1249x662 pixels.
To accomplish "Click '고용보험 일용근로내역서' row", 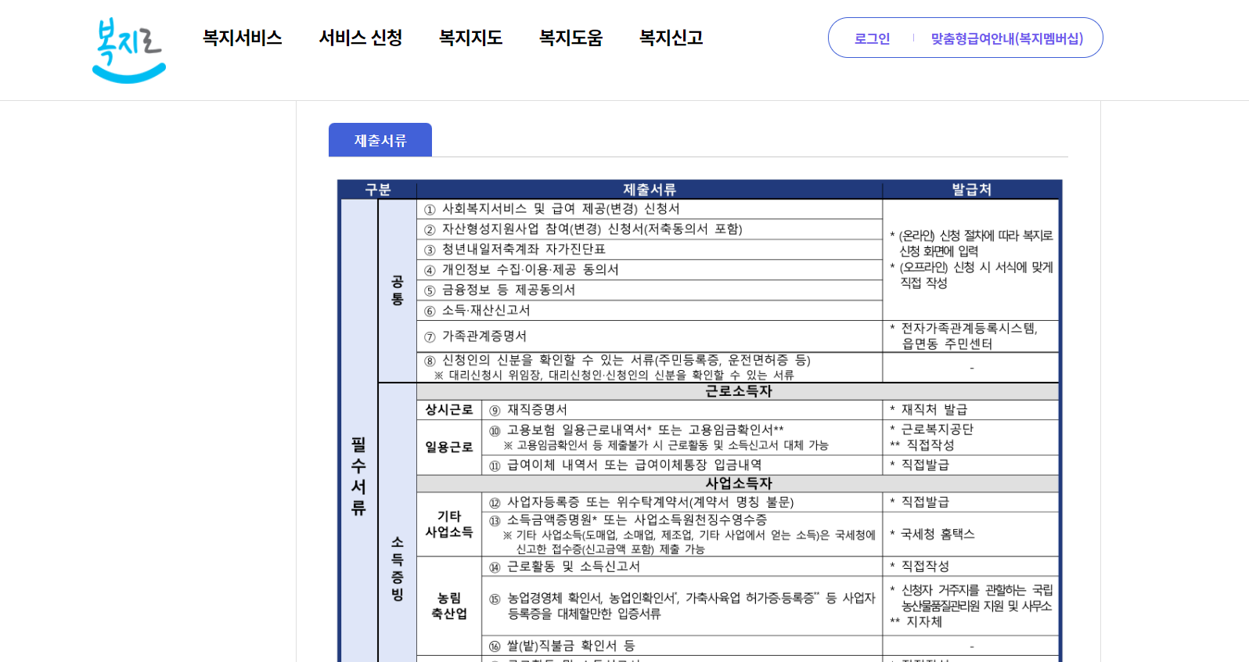I will (682, 437).
